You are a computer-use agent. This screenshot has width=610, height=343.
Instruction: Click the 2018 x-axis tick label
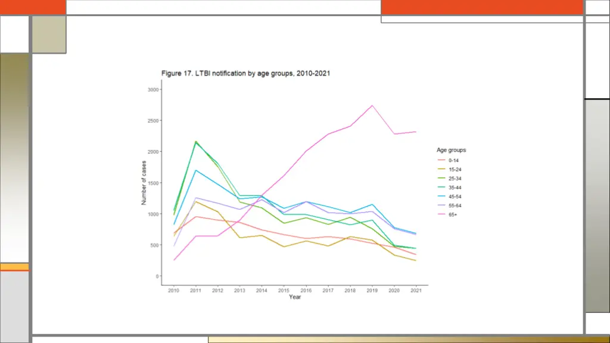click(350, 290)
